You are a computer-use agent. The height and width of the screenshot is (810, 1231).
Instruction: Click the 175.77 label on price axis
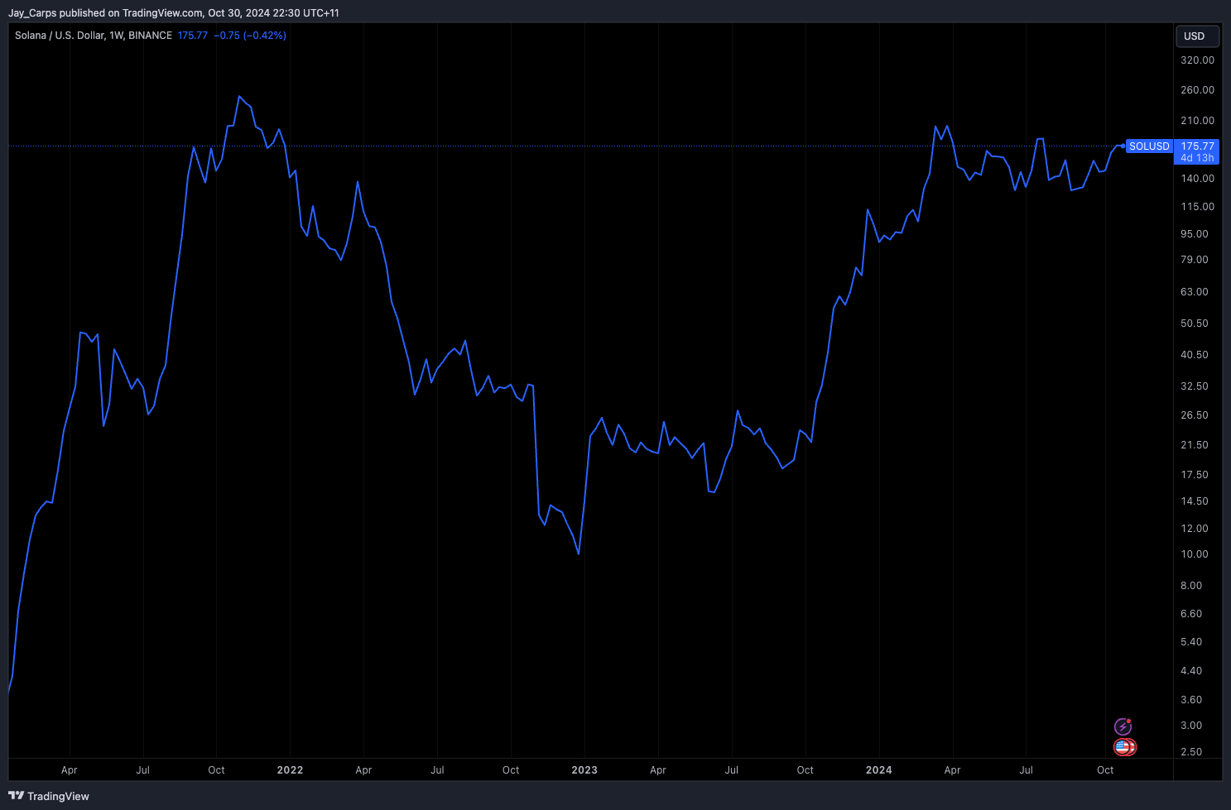pyautogui.click(x=1197, y=146)
